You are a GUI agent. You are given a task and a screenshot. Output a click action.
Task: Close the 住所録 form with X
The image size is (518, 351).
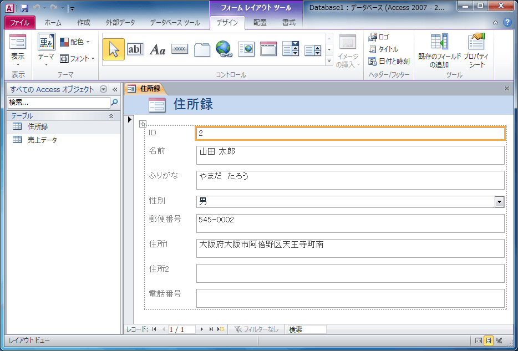(x=507, y=89)
